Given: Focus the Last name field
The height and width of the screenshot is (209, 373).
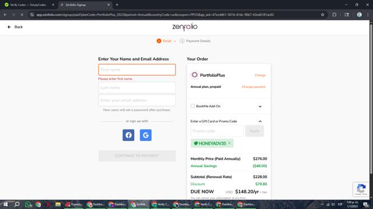Looking at the screenshot, I should click(137, 88).
